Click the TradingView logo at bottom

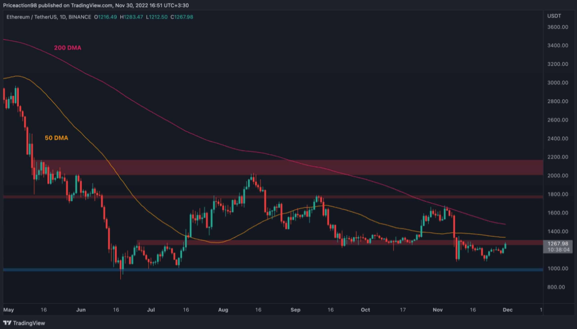24,323
